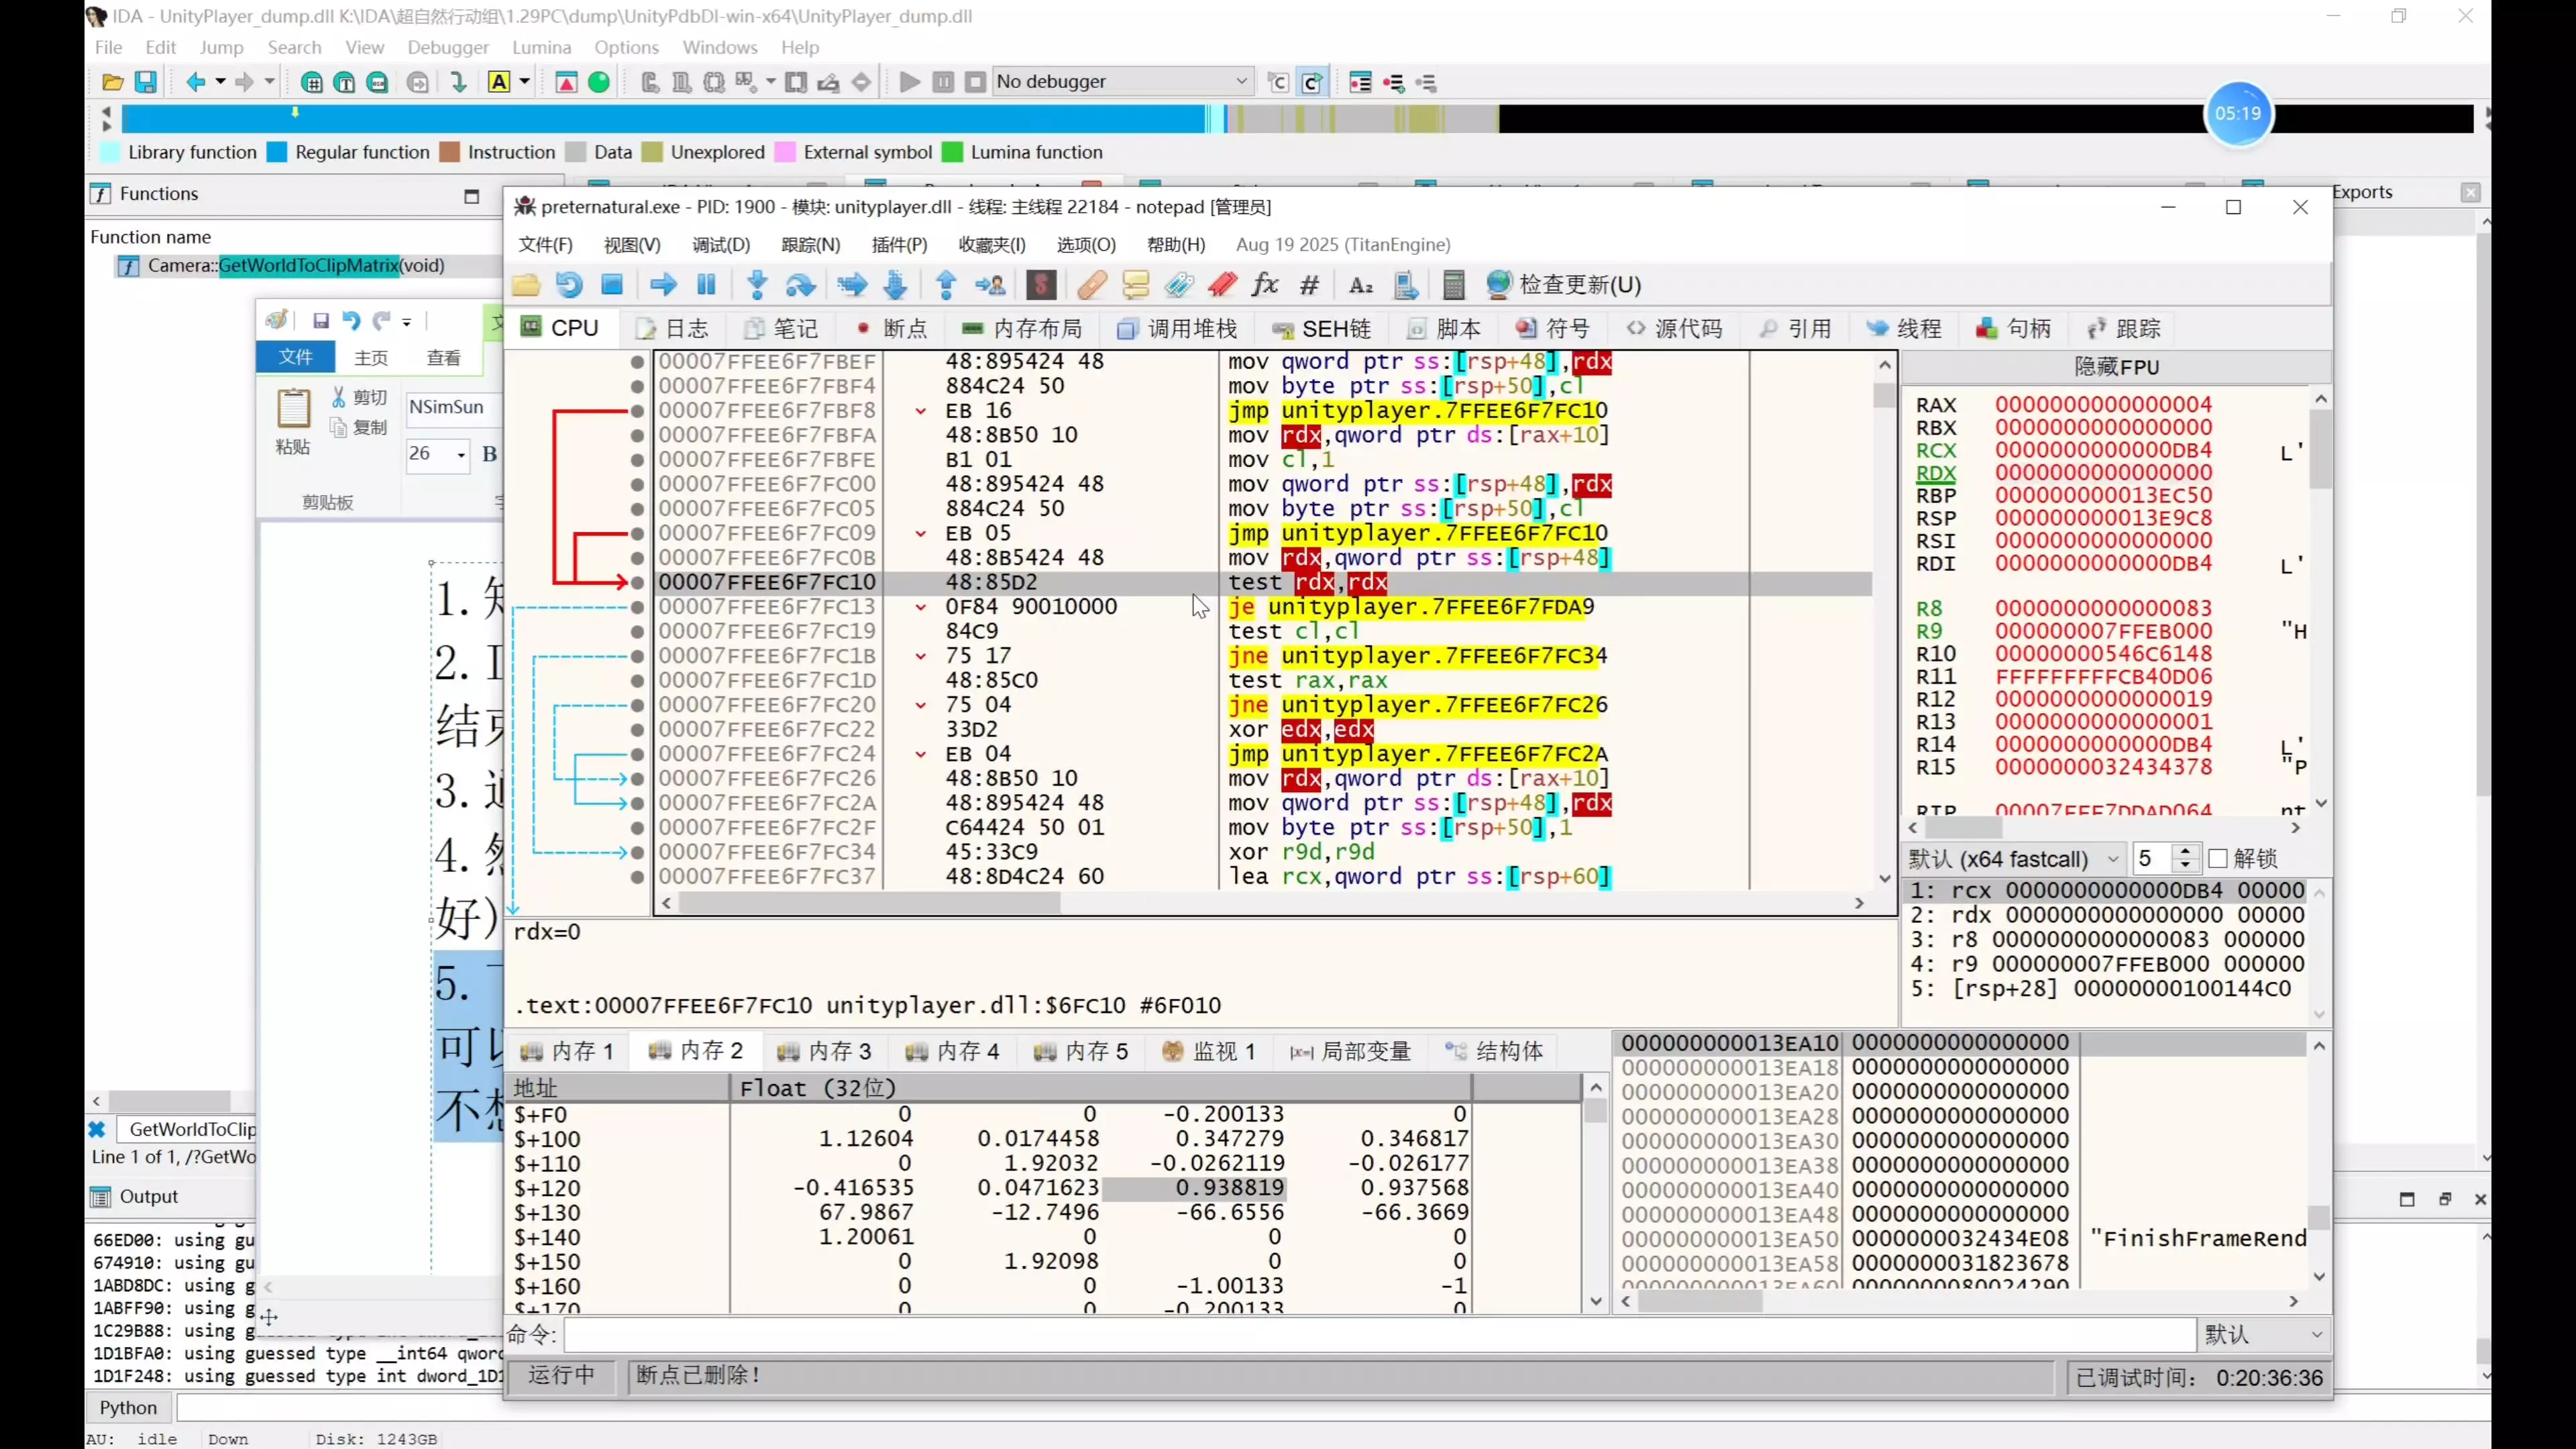Open the 文件 tab in WordPad
Viewport: 2576px width, 1449px height.
coord(296,358)
